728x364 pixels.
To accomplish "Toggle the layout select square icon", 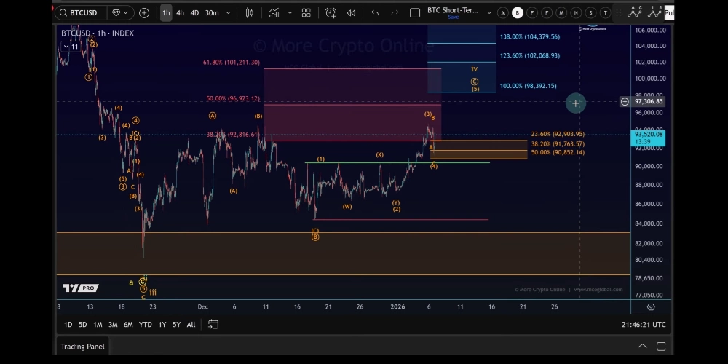I will 415,12.
